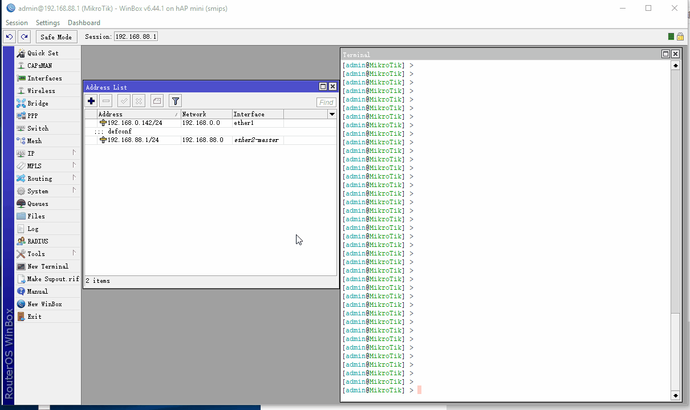Click the disable icon in Address List
Screen dimensions: 690x410
pyautogui.click(x=139, y=100)
